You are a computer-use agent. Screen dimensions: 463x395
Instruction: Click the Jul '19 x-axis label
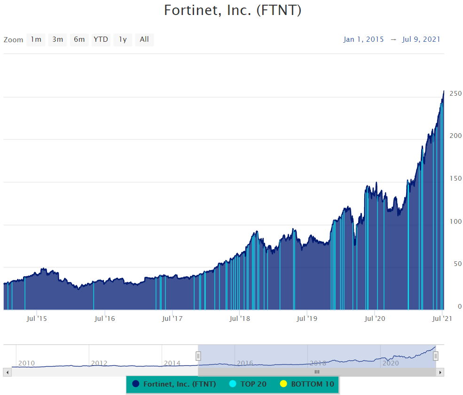pyautogui.click(x=307, y=319)
